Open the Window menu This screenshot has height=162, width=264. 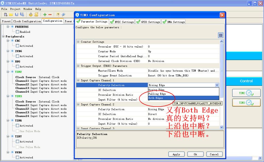pyautogui.click(x=28, y=9)
